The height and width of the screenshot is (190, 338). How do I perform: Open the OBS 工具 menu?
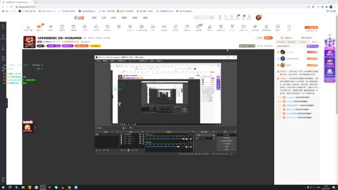point(152,61)
